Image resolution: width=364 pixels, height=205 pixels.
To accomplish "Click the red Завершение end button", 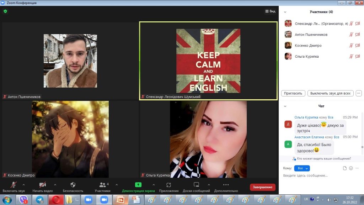I will [x=263, y=187].
